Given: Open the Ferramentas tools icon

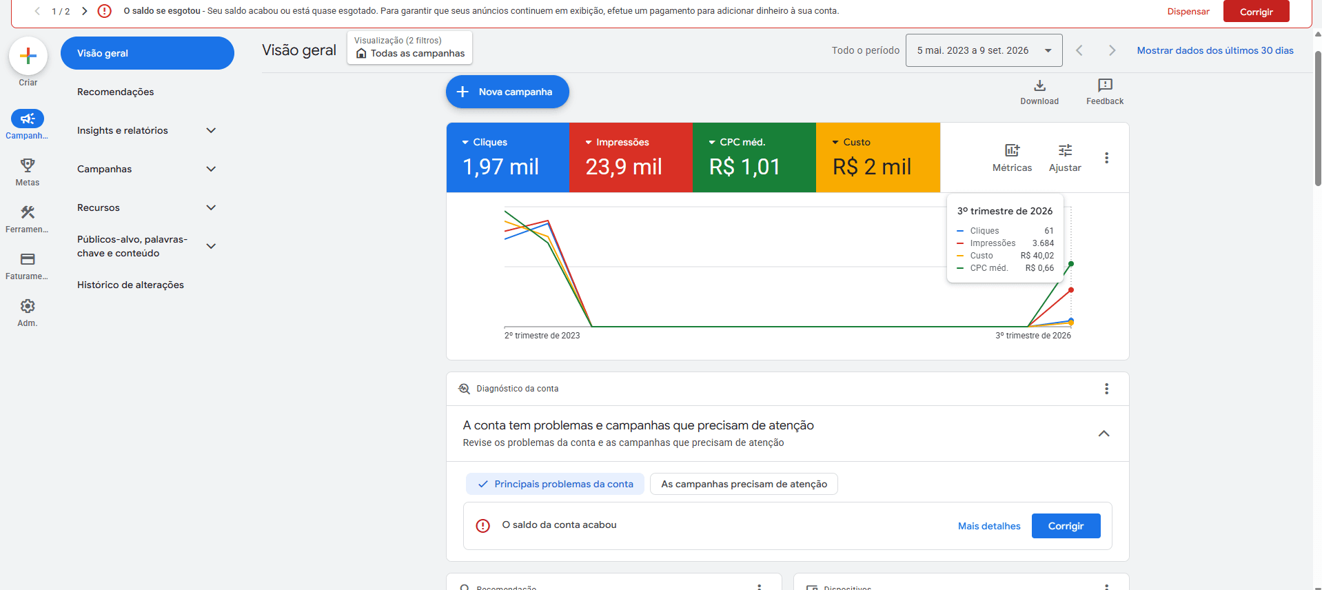Looking at the screenshot, I should tap(28, 212).
